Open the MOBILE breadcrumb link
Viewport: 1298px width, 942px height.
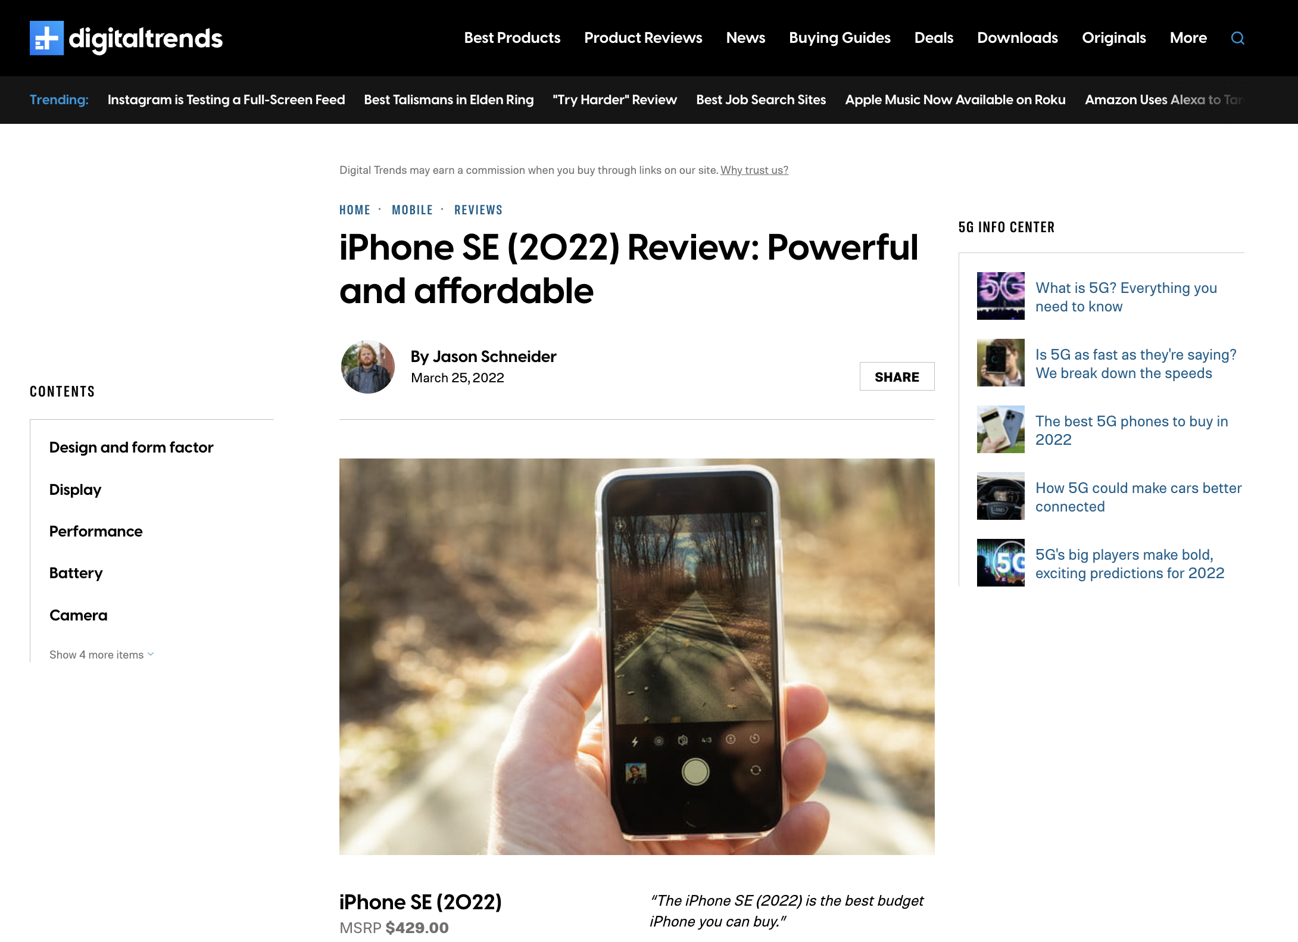[x=412, y=210]
